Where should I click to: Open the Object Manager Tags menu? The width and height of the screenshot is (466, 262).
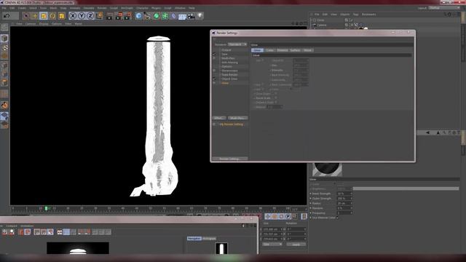click(x=356, y=15)
